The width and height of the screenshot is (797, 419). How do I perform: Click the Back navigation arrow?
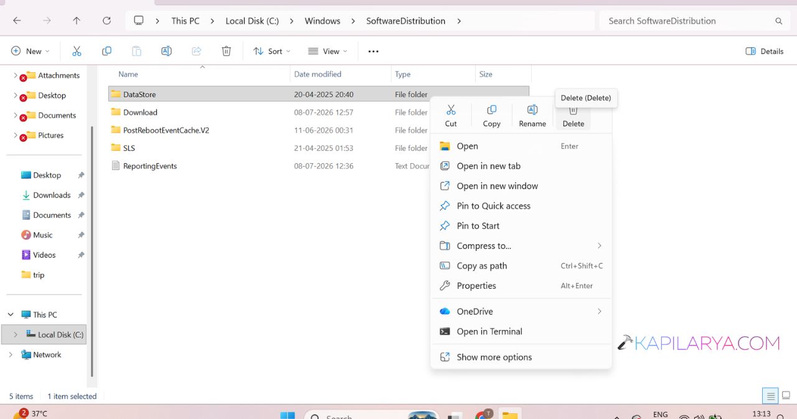pyautogui.click(x=17, y=21)
